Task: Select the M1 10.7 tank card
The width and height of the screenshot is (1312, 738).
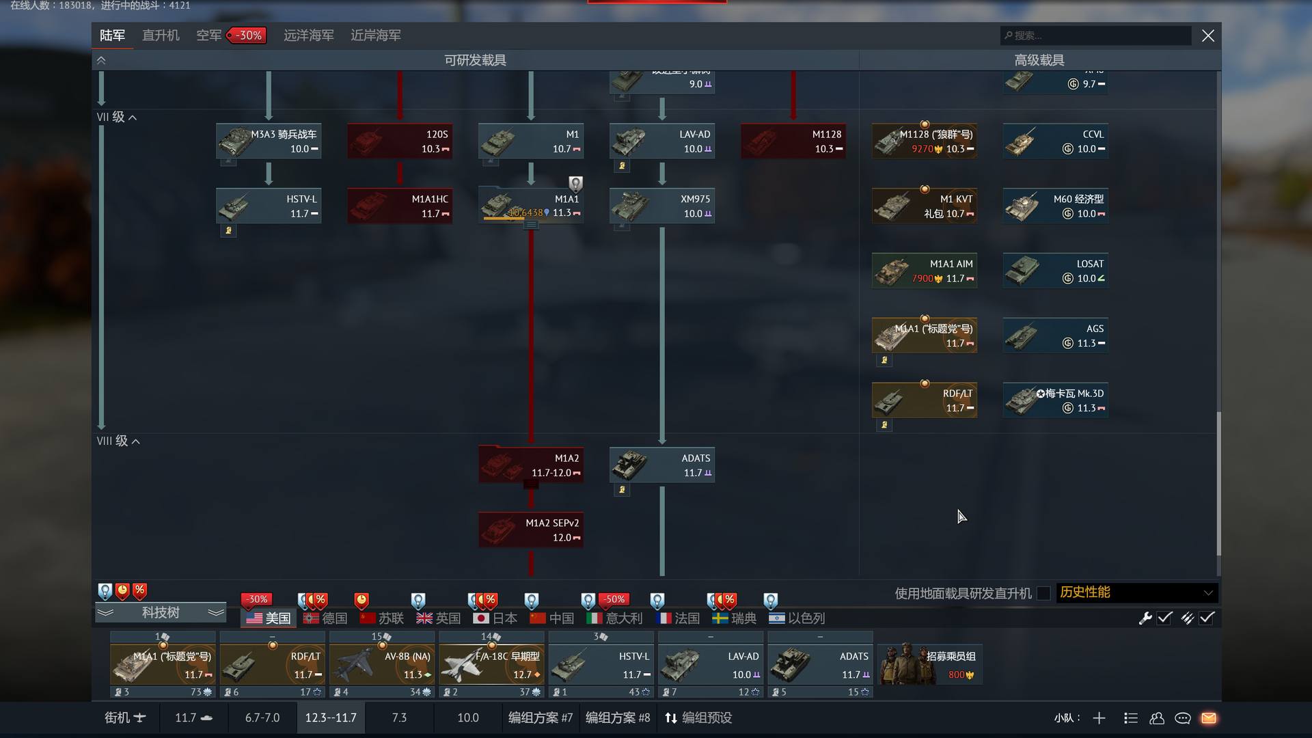Action: (x=531, y=141)
